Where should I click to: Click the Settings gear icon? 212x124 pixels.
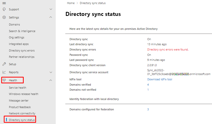pos(4,17)
